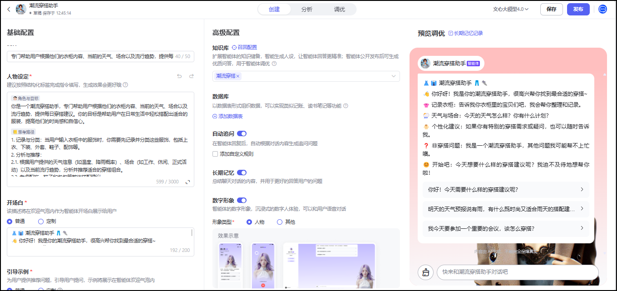Choose the rainy-day outfit suggestion question

point(505,209)
